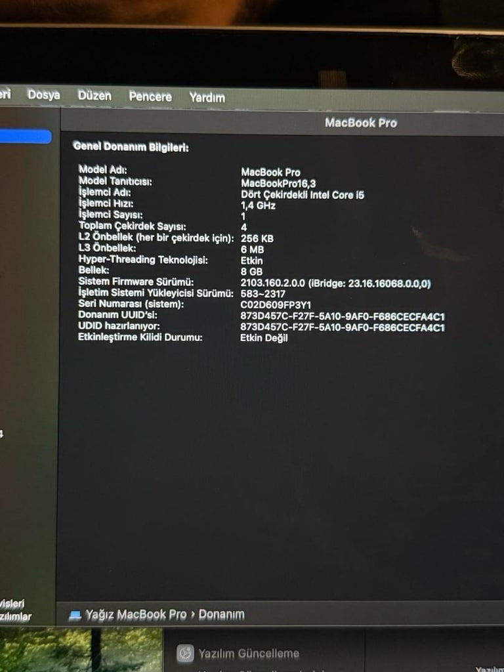
Task: Click the Genel Donanım Bilgileri heading
Action: coord(131,146)
